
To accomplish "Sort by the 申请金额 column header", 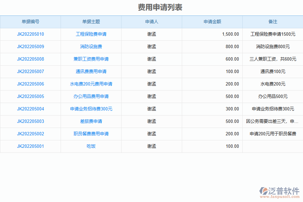I will tap(212, 22).
